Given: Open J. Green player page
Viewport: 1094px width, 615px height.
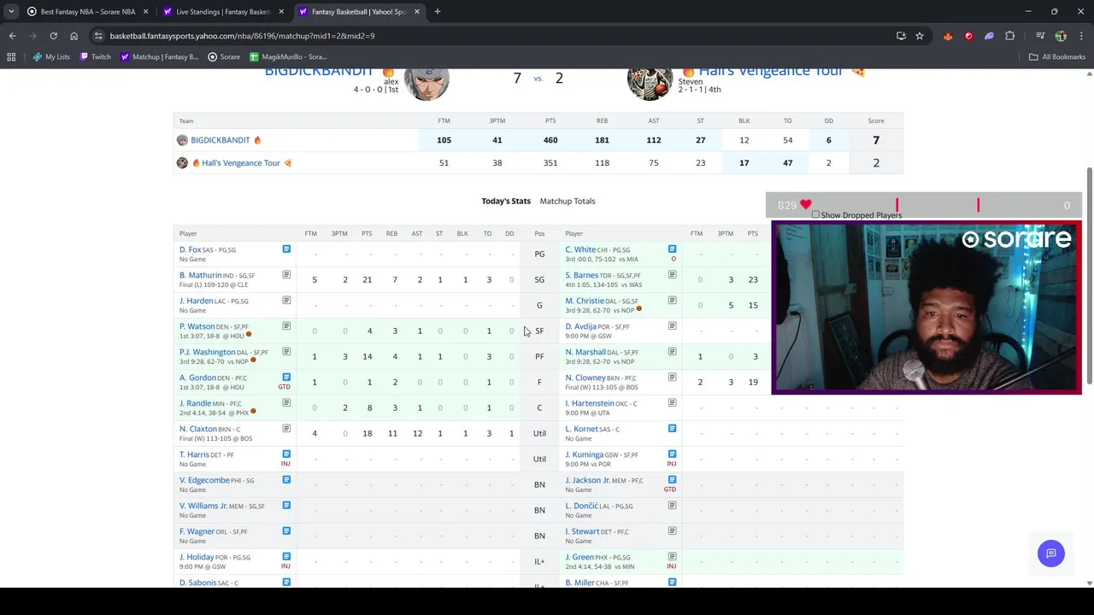Looking at the screenshot, I should (579, 557).
